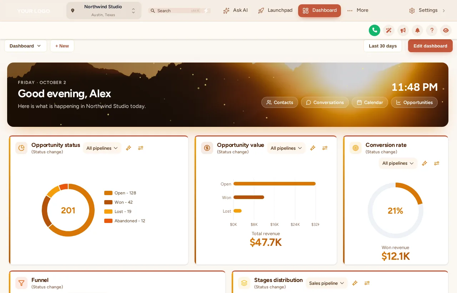Click the 201 total in donut center
Screen dimensions: 457x293
(68, 210)
